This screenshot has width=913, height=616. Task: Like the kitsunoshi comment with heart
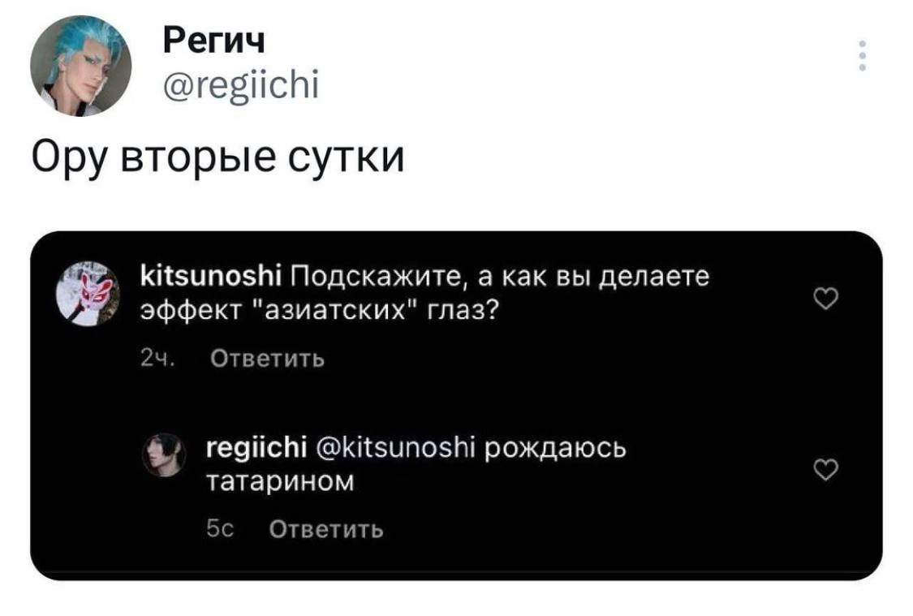[825, 302]
